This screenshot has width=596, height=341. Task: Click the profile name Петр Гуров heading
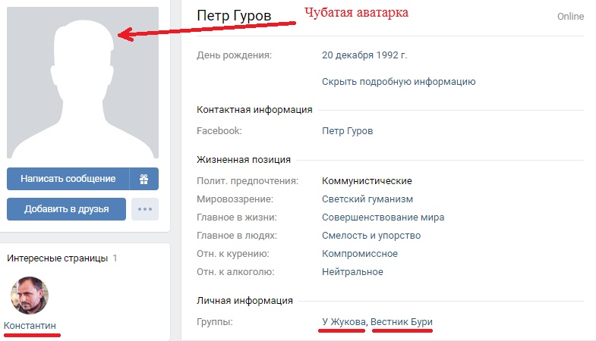tap(233, 16)
